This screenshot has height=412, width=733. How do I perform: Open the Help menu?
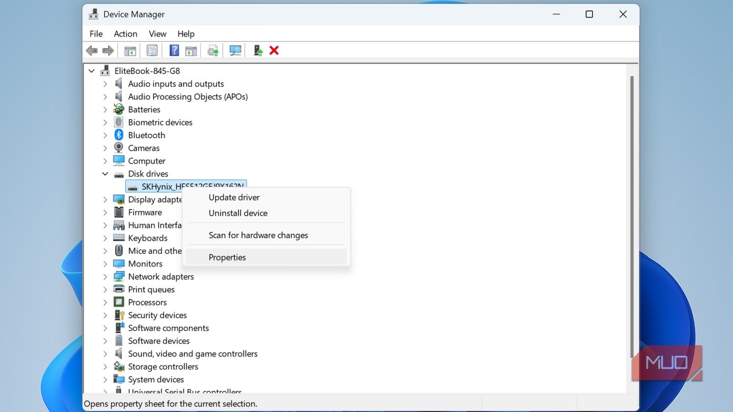186,34
